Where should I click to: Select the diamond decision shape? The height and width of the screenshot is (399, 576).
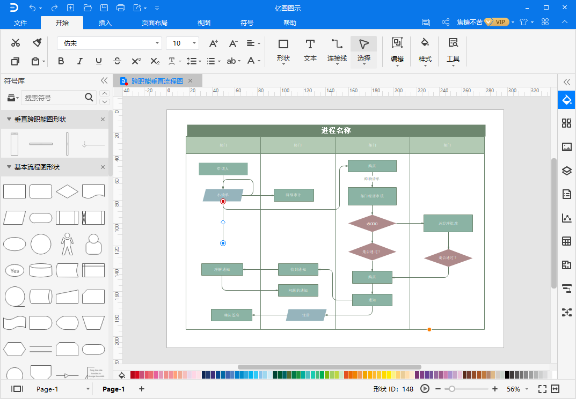point(67,191)
